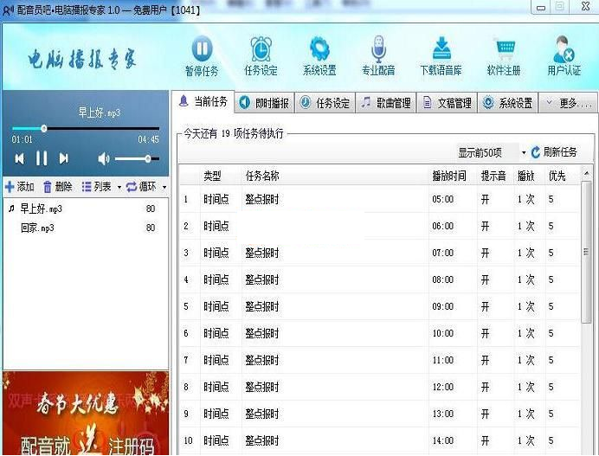Click the 下载语音库 download icon
The height and width of the screenshot is (456, 599).
pyautogui.click(x=441, y=49)
